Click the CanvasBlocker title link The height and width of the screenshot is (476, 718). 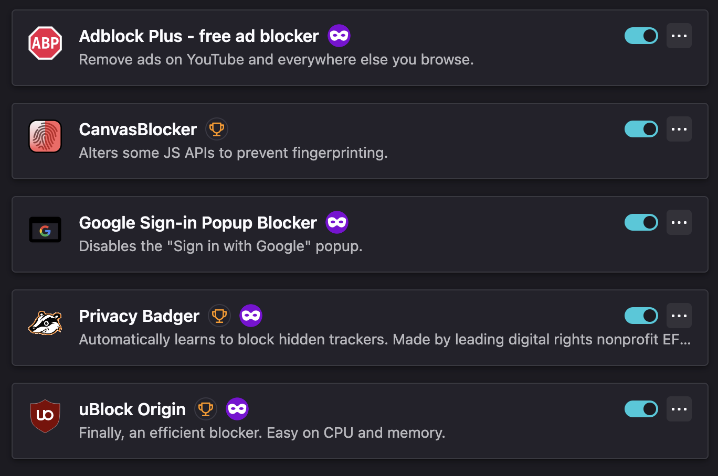pyautogui.click(x=138, y=129)
